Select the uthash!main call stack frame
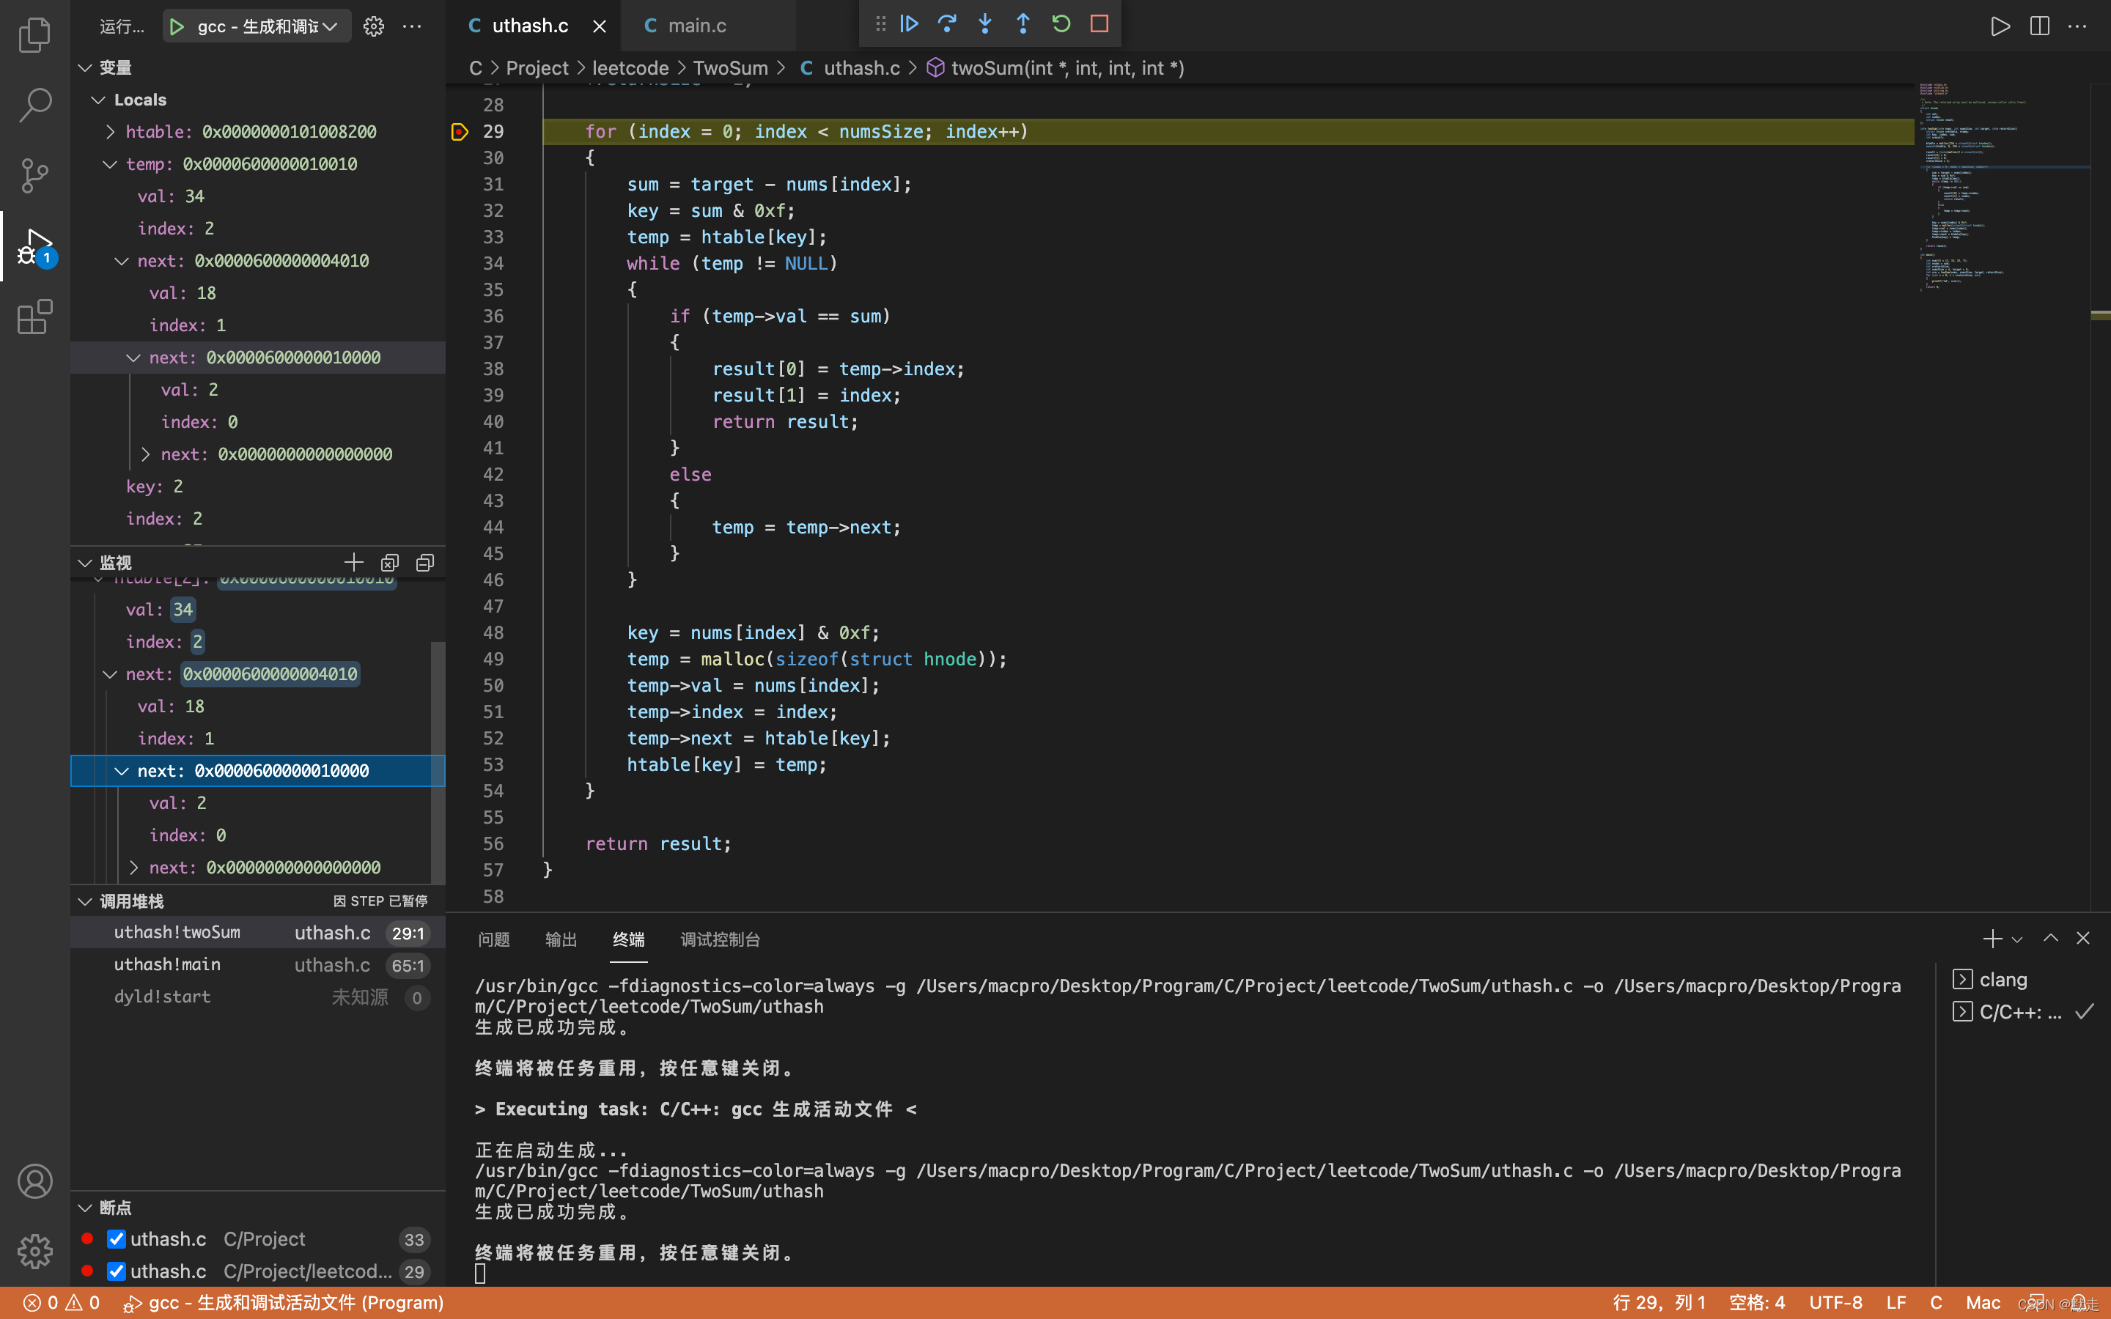This screenshot has width=2111, height=1319. coord(167,965)
